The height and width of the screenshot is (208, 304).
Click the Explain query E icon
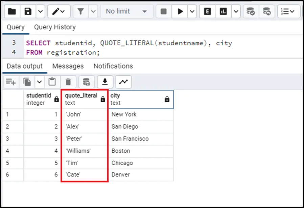(x=208, y=11)
